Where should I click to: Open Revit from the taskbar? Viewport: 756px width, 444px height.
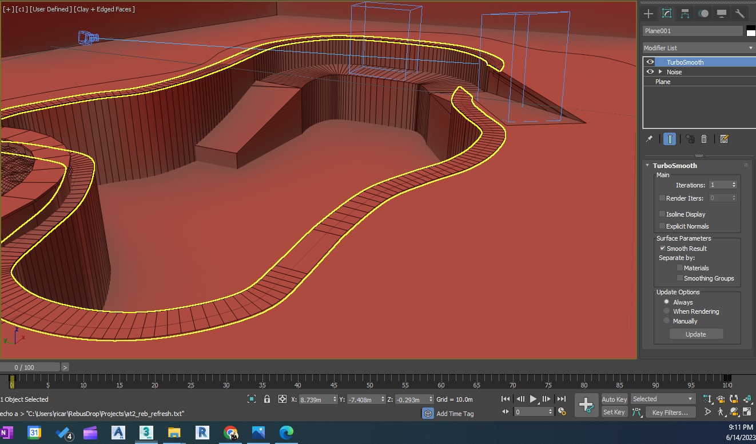click(x=202, y=433)
